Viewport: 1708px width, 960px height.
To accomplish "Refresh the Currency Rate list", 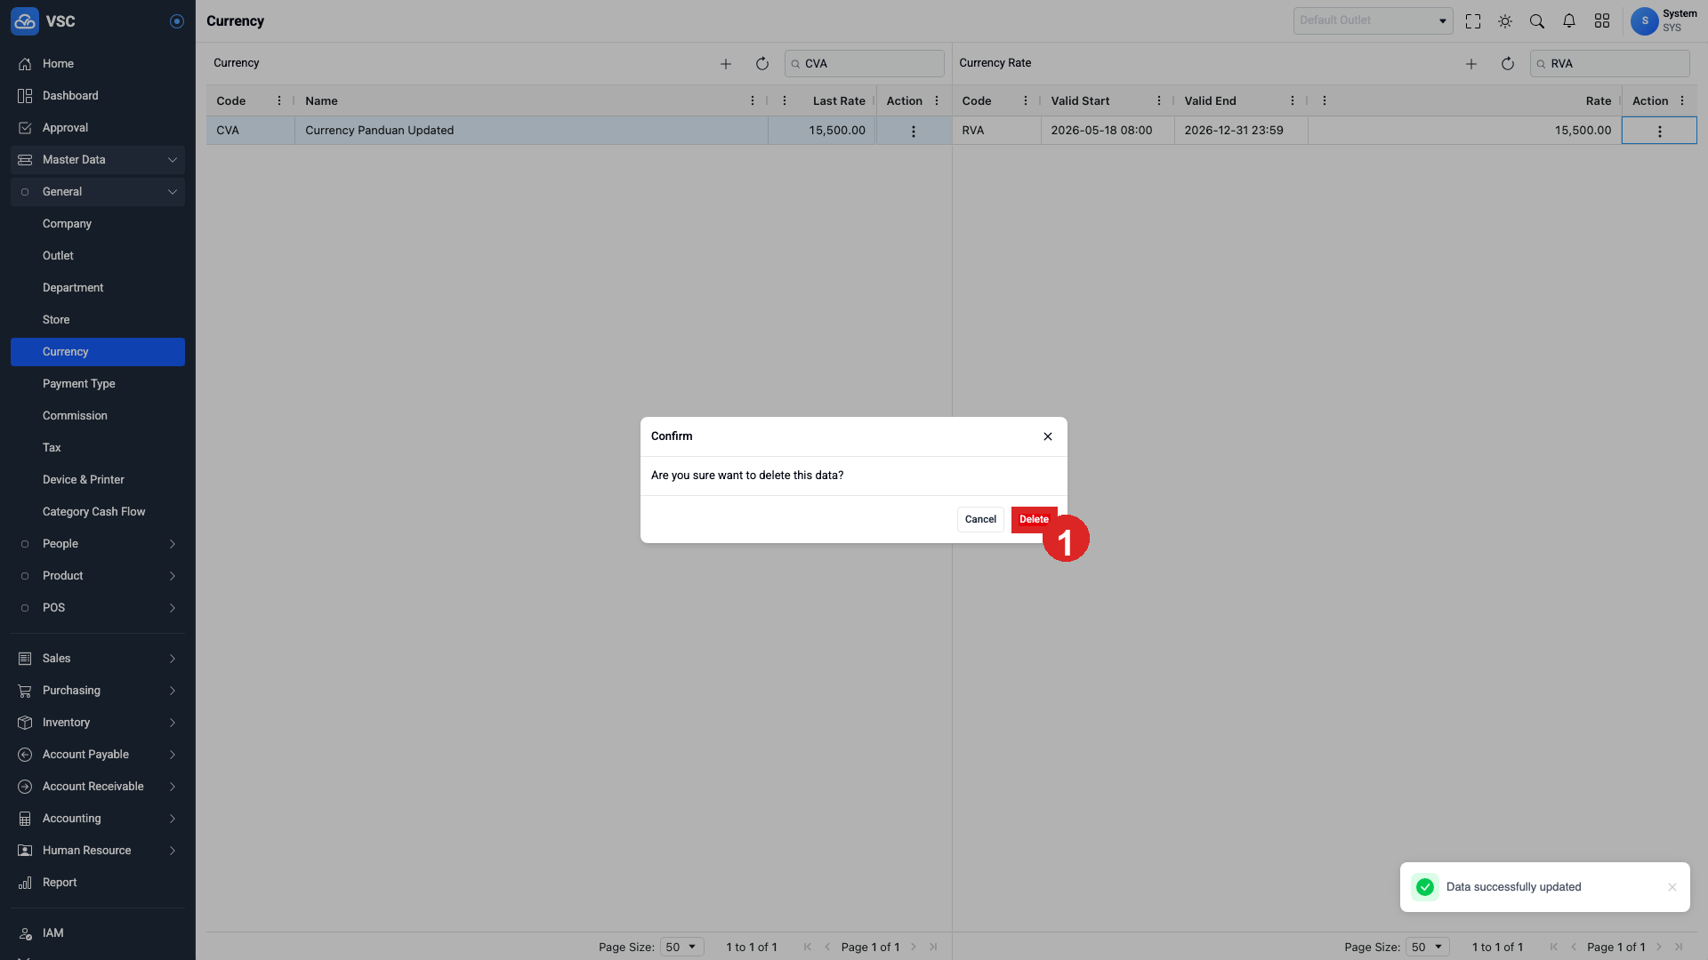I will 1508,64.
